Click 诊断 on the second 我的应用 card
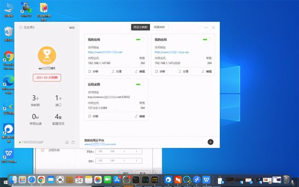This screenshot has height=187, width=299. tap(160, 71)
